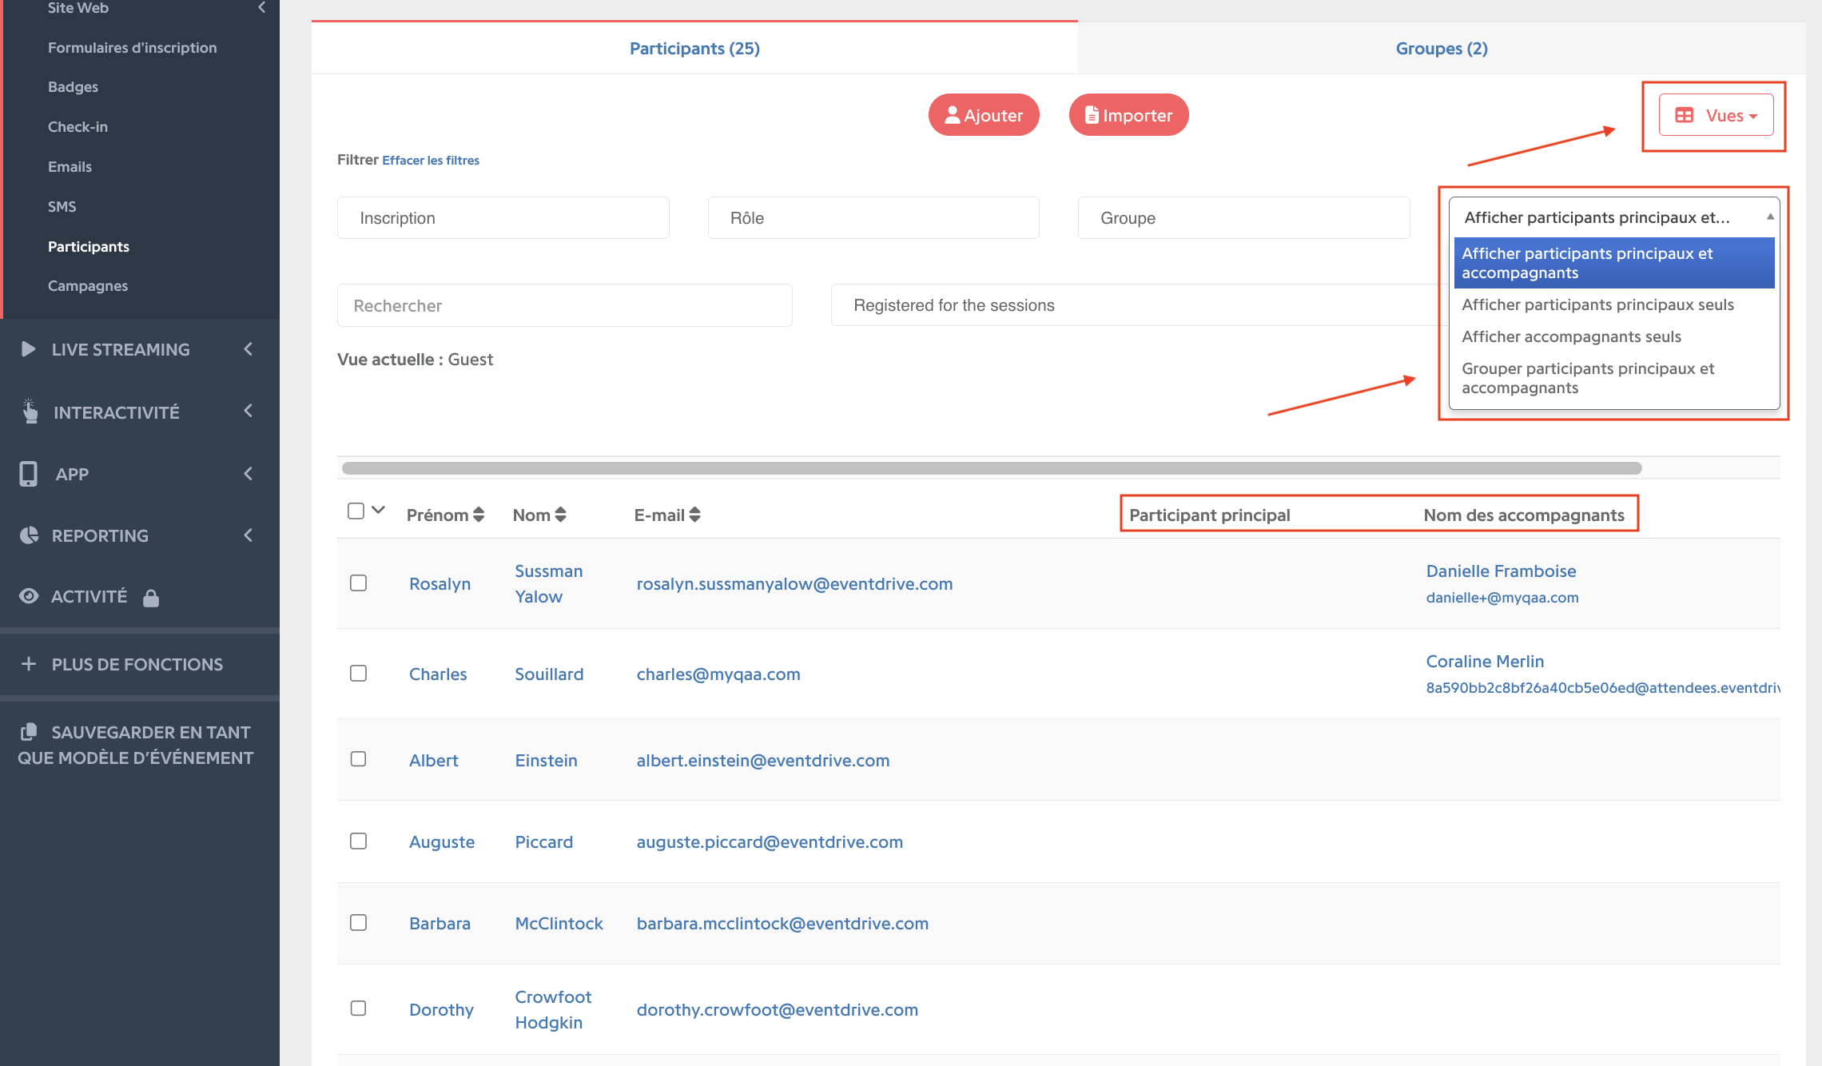The height and width of the screenshot is (1066, 1822).
Task: Click the horizontal scrollbar above the table
Action: coord(992,468)
